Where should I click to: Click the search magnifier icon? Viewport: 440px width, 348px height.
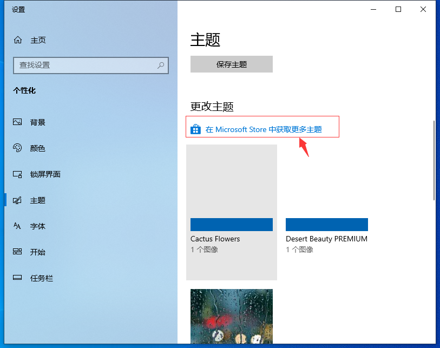tap(161, 65)
